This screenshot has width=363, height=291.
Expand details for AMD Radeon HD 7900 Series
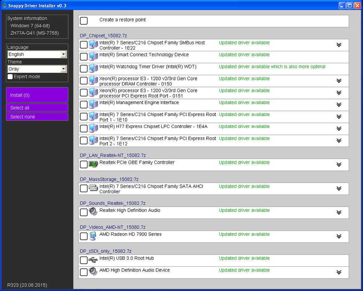(x=339, y=236)
